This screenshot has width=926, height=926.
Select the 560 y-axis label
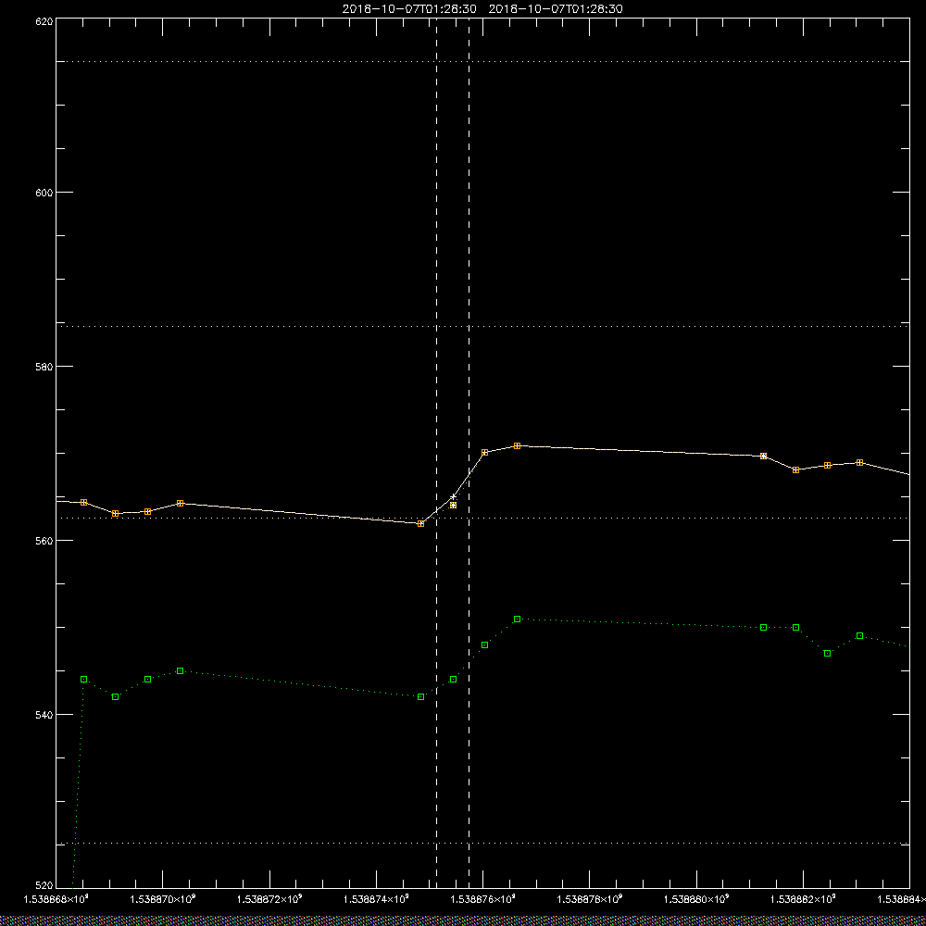44,541
